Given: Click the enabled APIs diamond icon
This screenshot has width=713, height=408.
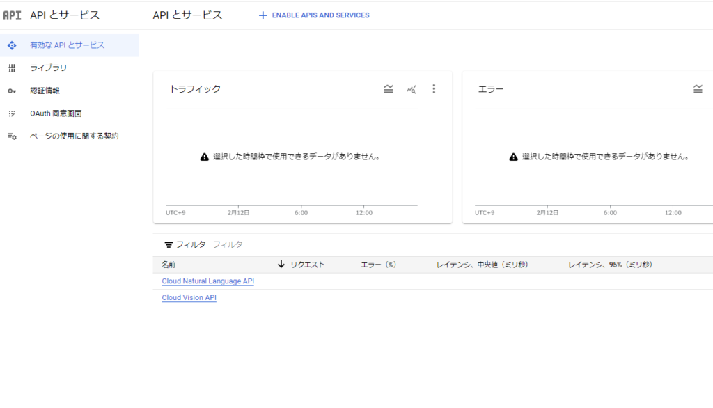Looking at the screenshot, I should (12, 45).
